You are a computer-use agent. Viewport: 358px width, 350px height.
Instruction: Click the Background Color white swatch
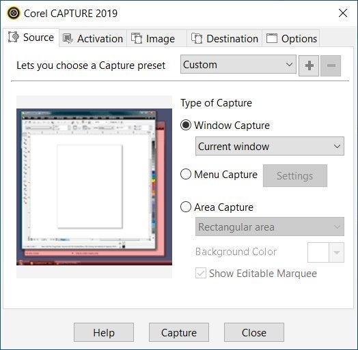(x=318, y=252)
